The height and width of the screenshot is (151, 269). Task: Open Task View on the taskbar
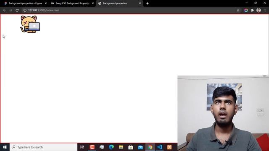click(82, 147)
